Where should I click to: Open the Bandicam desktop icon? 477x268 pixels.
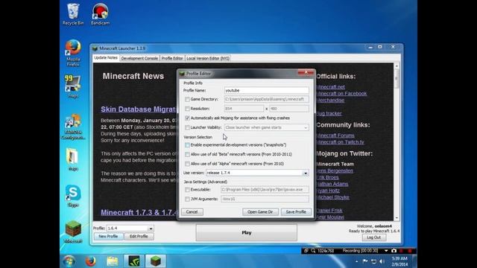(x=100, y=14)
